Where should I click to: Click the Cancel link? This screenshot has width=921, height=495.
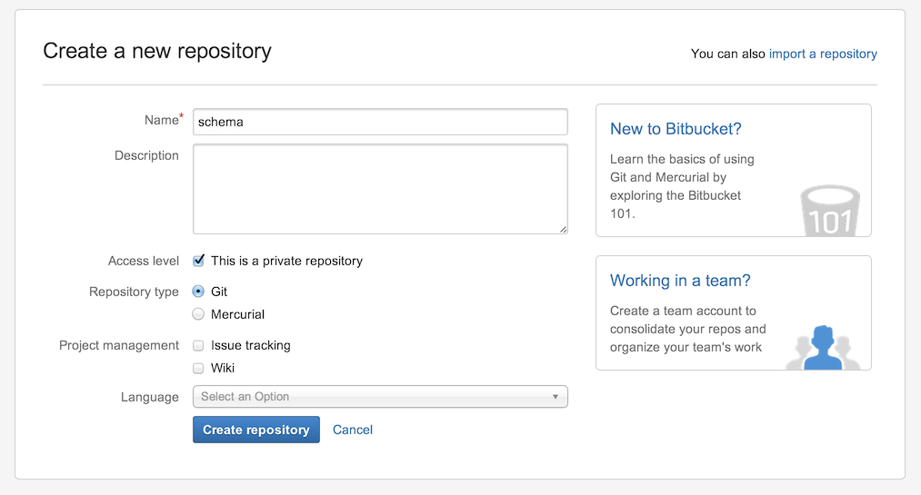coord(353,430)
